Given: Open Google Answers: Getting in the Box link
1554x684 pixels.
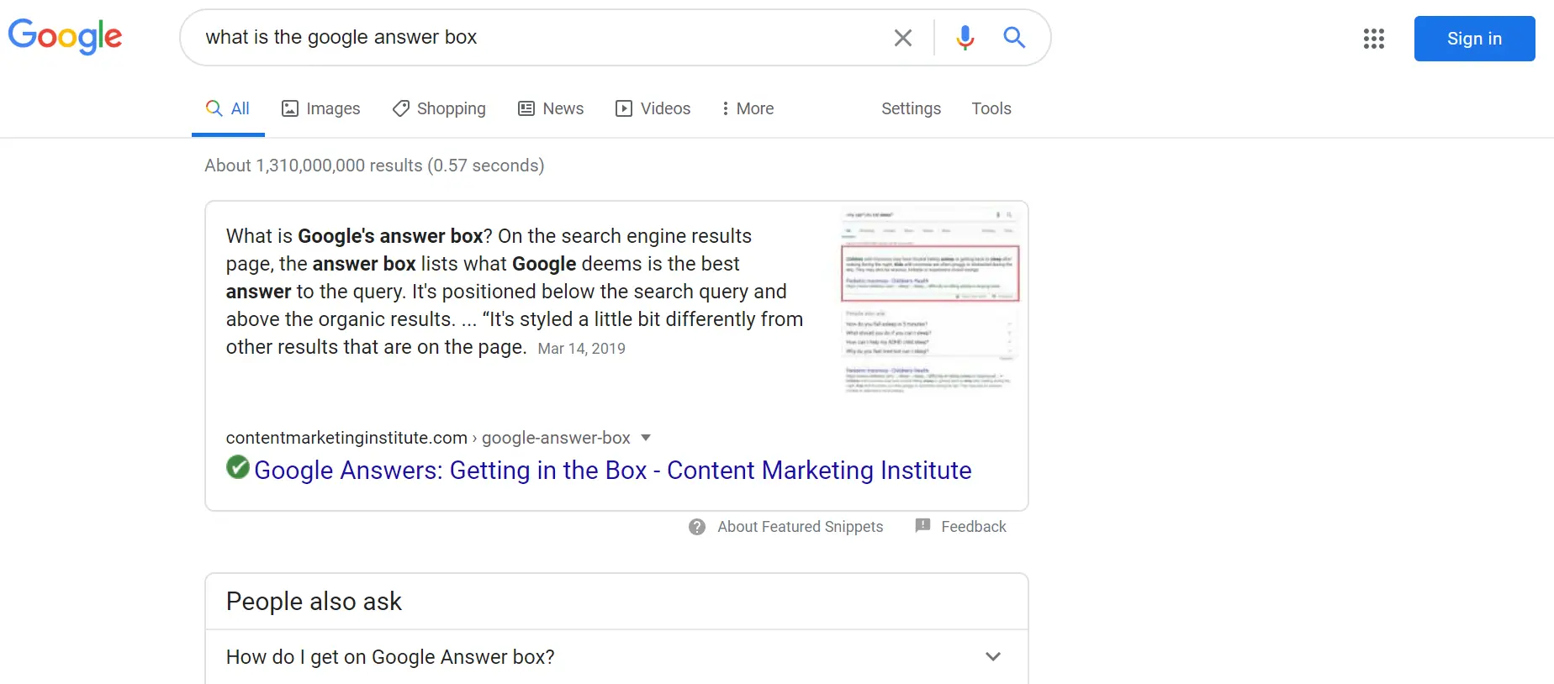Looking at the screenshot, I should point(613,471).
